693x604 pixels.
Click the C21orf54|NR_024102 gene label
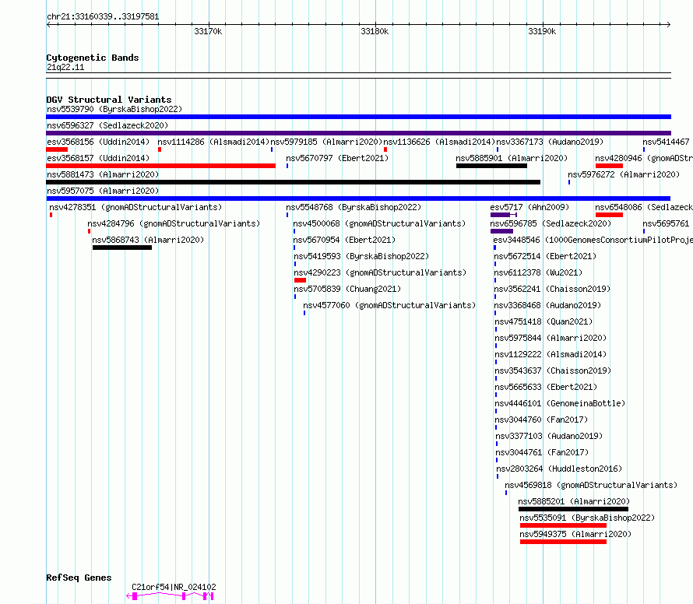click(174, 587)
